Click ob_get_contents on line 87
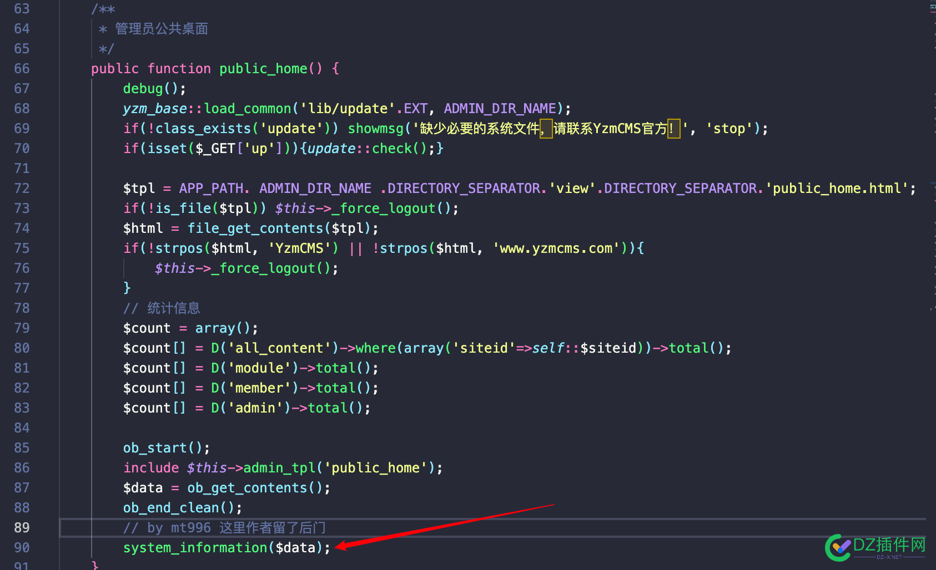Image resolution: width=936 pixels, height=570 pixels. click(x=247, y=488)
